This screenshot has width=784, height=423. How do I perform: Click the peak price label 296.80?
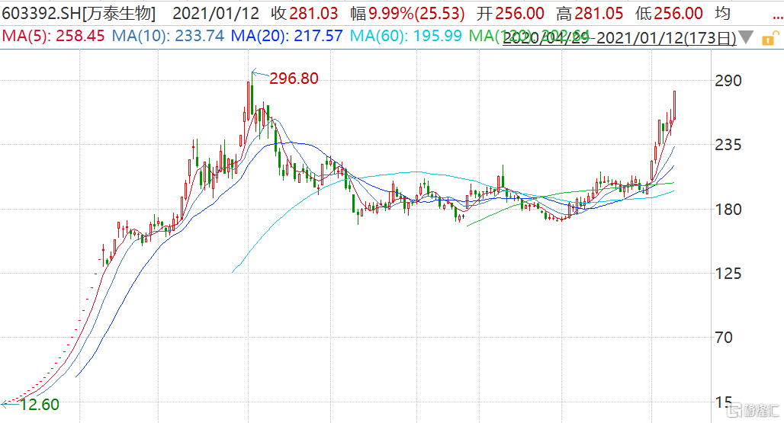[x=294, y=79]
